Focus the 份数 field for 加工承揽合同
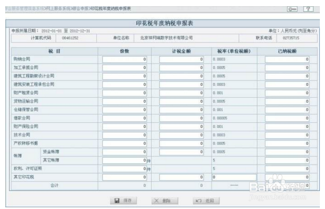The height and width of the screenshot is (209, 325). coord(124,68)
